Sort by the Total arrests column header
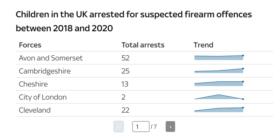280x138 pixels. pos(143,45)
